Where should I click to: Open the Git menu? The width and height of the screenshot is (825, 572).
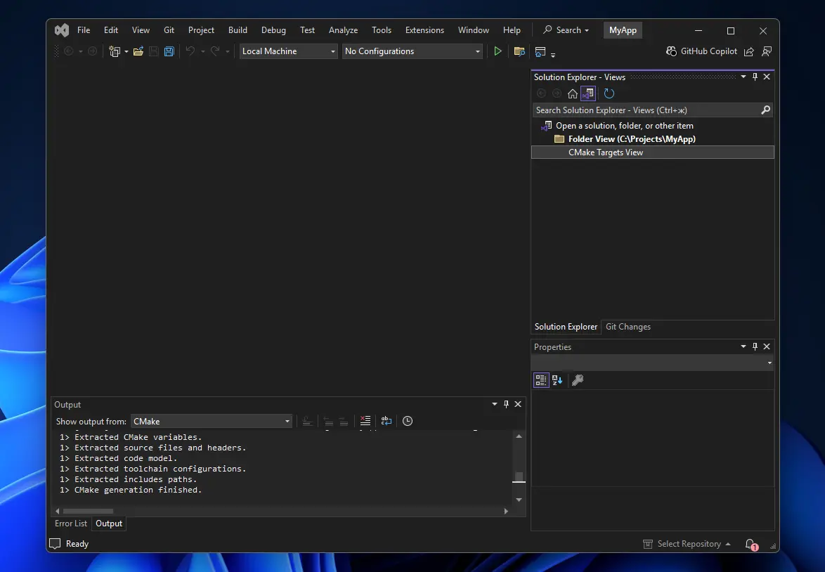pyautogui.click(x=169, y=30)
